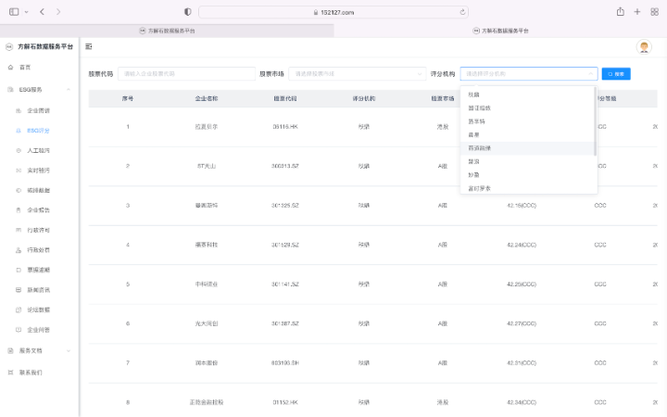This screenshot has width=667, height=417.
Task: Click the 评分机构 column header
Action: [364, 98]
